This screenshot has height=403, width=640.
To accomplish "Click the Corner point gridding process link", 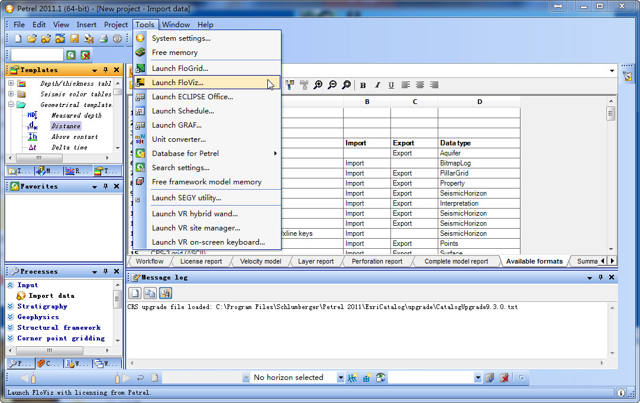I will 61,338.
